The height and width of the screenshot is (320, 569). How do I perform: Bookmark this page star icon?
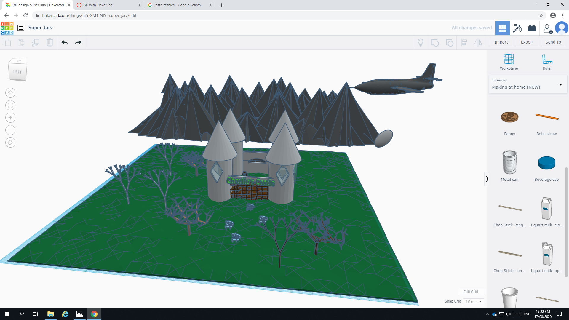click(541, 15)
